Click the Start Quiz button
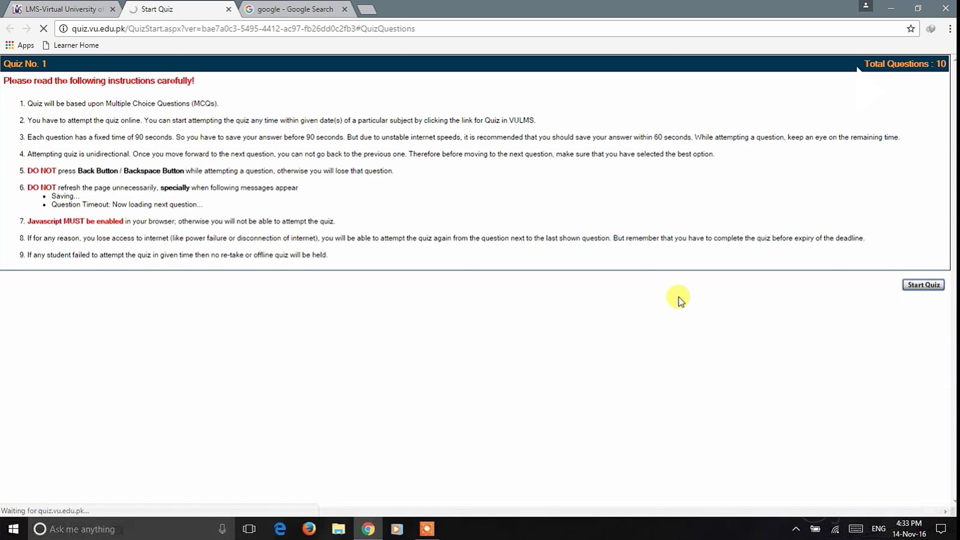The image size is (960, 540). (924, 284)
